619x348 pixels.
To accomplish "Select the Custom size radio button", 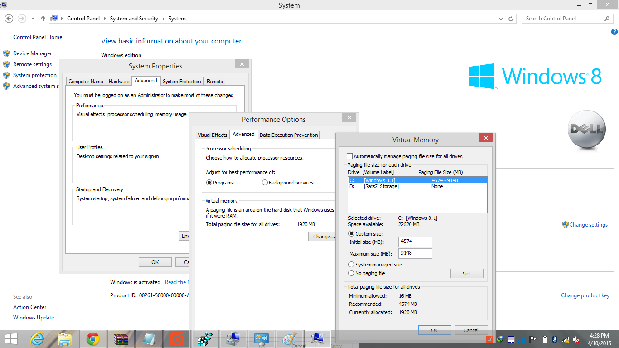I will click(351, 234).
